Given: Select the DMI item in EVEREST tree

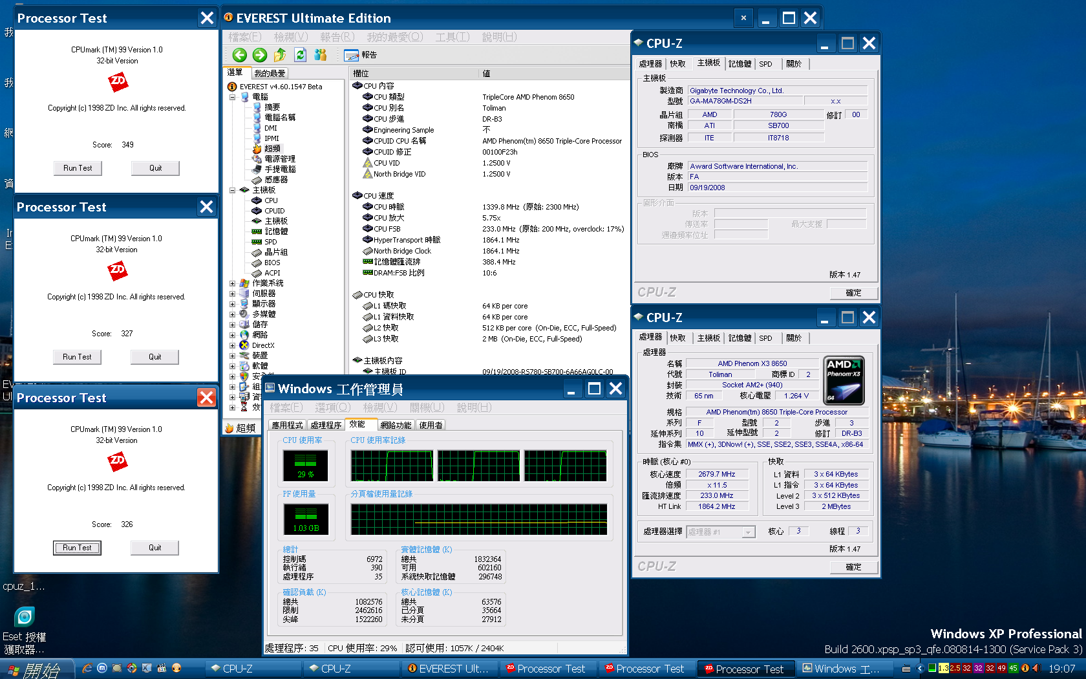Looking at the screenshot, I should [x=264, y=128].
